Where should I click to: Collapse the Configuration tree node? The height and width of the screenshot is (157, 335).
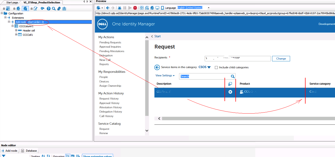(2, 13)
